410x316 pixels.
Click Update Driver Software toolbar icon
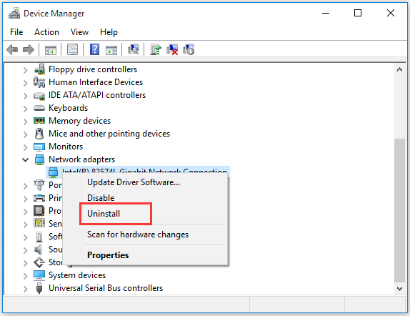[x=156, y=49]
